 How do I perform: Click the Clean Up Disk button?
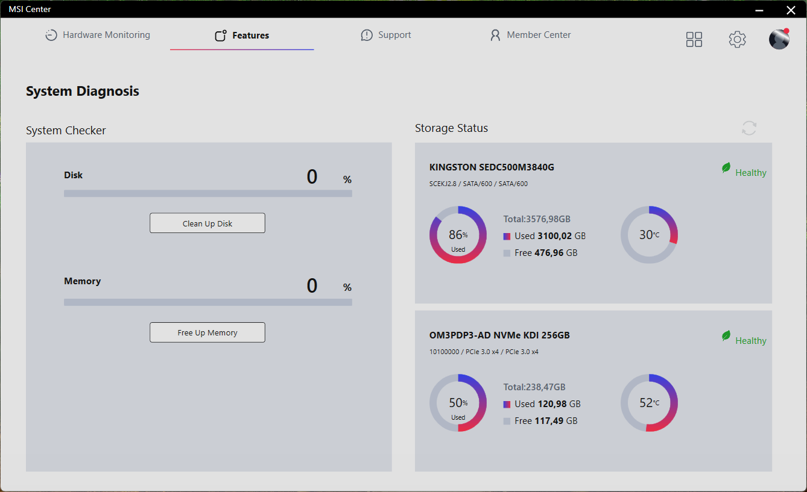tap(207, 223)
